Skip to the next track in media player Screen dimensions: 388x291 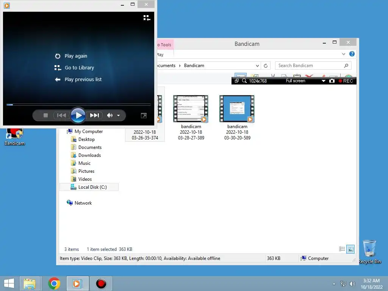pos(94,115)
